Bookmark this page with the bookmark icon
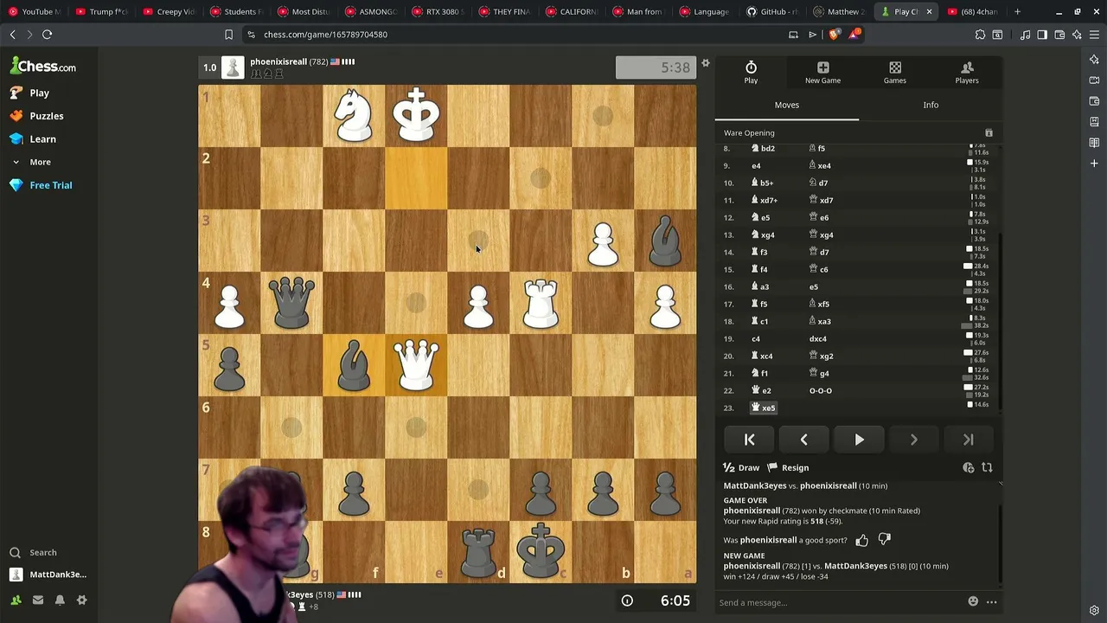Screen dimensions: 1107x623 click(x=228, y=35)
